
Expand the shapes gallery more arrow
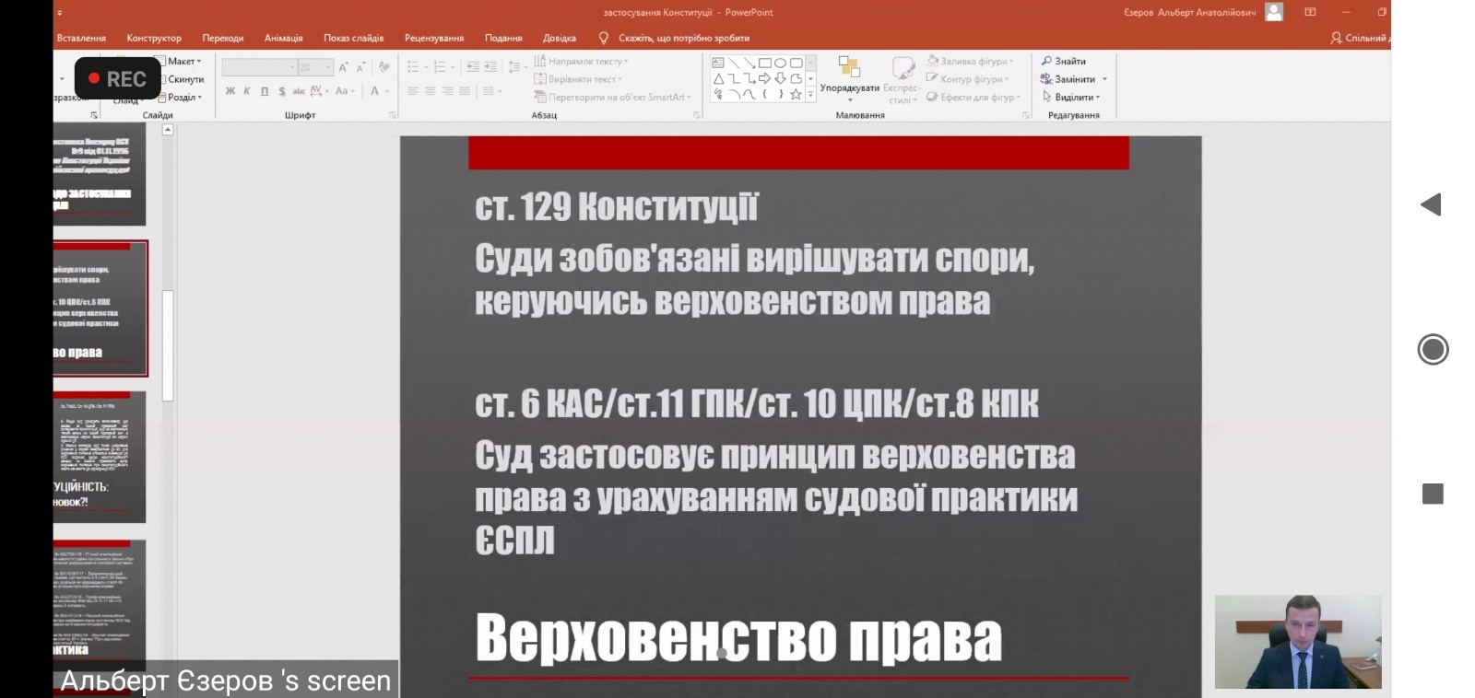coord(810,95)
